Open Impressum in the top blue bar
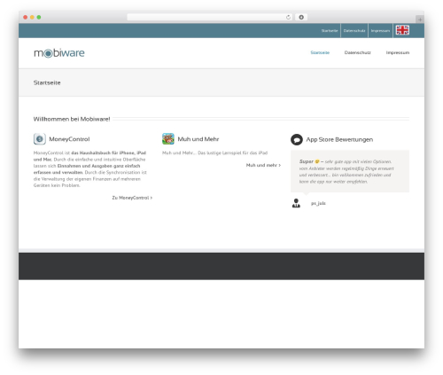The width and height of the screenshot is (443, 375). 380,31
